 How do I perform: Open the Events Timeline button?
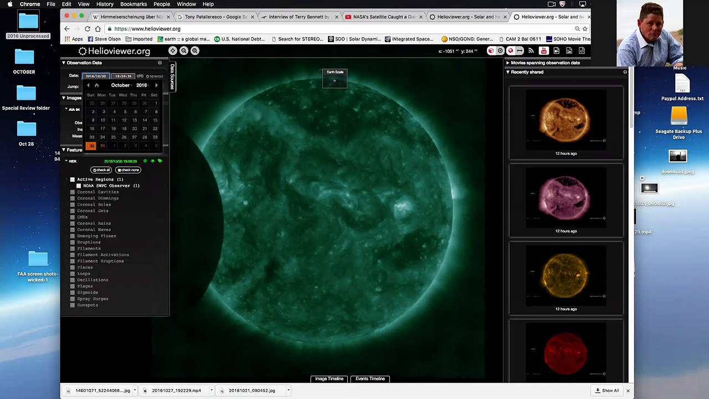point(370,378)
